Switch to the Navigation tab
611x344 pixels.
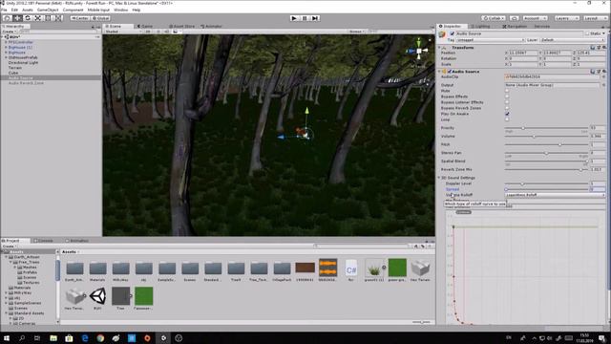[515, 26]
